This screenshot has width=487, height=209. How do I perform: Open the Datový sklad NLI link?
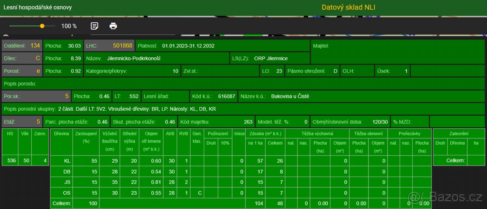[x=349, y=7]
